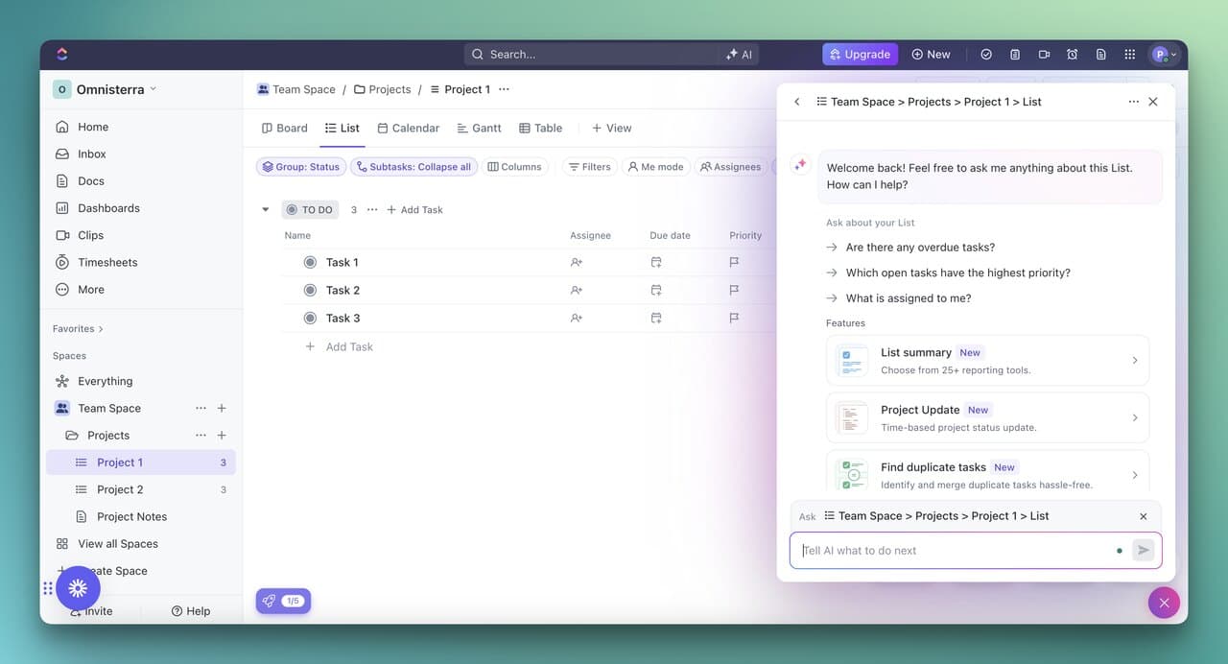Click the + View button

[612, 128]
